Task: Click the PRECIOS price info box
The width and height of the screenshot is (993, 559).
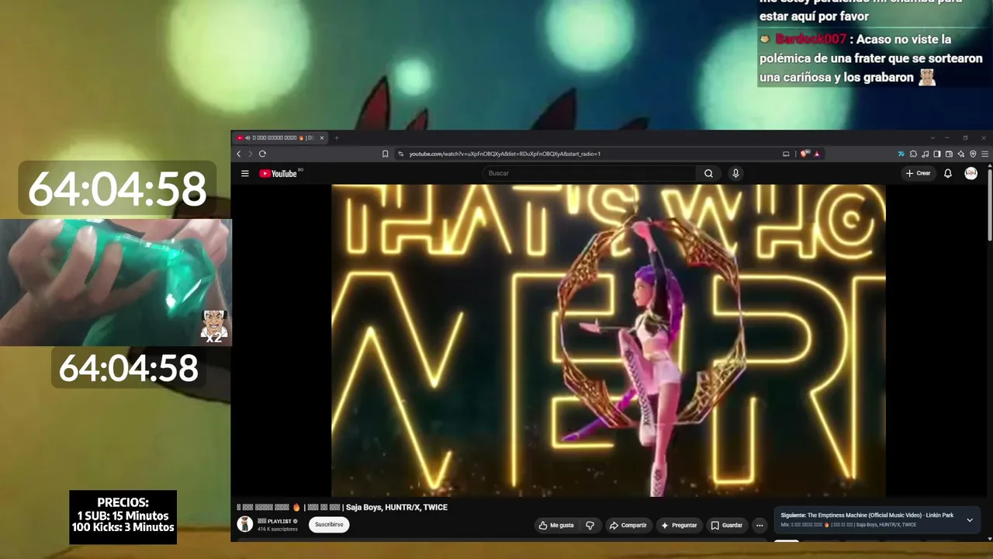Action: (123, 516)
